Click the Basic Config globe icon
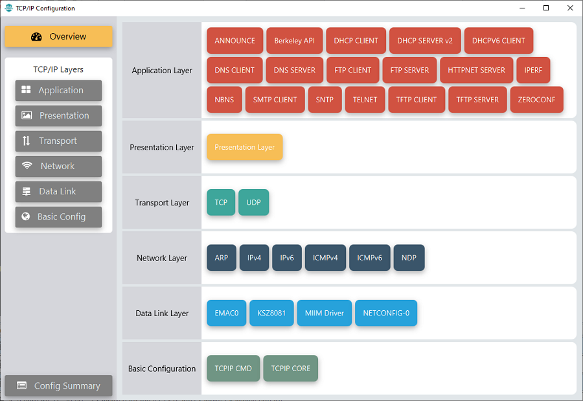This screenshot has height=401, width=583. tap(26, 216)
